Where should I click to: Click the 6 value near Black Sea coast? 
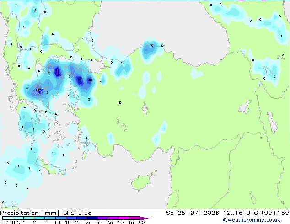[x=152, y=45]
